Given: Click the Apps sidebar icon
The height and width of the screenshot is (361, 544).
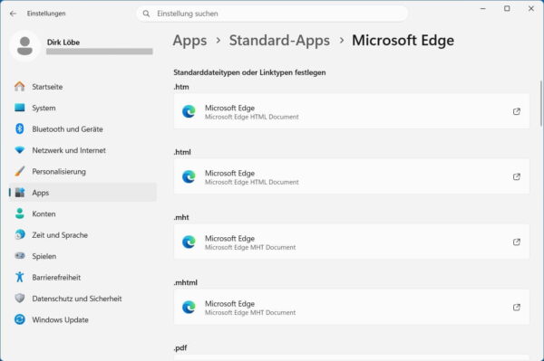Looking at the screenshot, I should tap(20, 193).
